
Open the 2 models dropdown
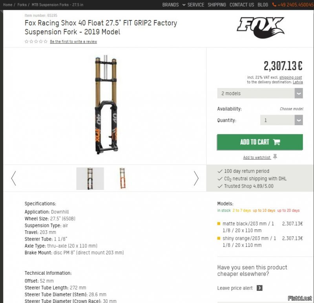[x=260, y=93]
